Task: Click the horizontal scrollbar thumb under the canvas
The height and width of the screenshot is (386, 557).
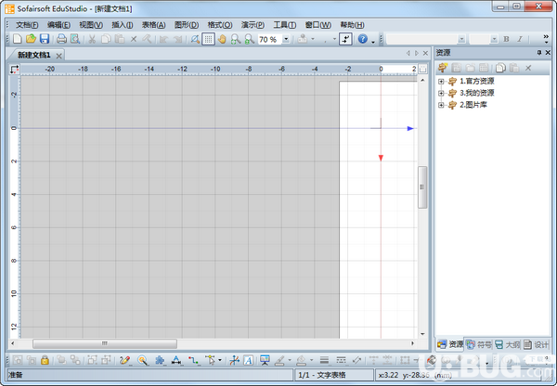Action: coord(105,343)
